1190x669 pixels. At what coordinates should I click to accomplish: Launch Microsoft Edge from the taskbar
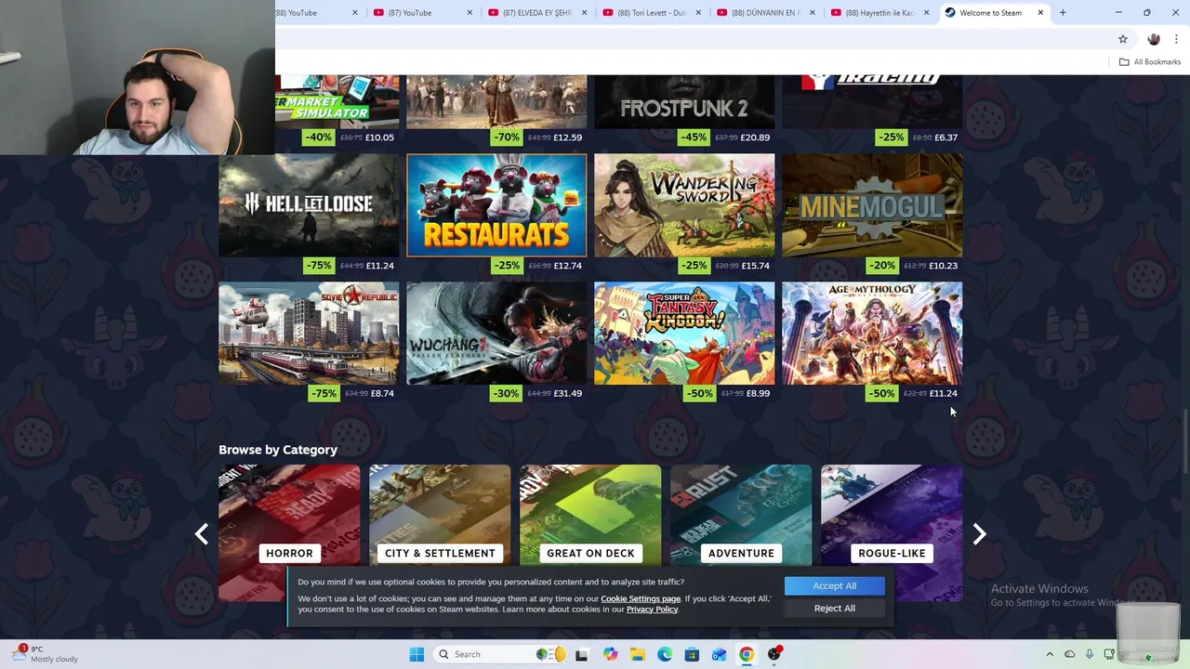pos(665,654)
